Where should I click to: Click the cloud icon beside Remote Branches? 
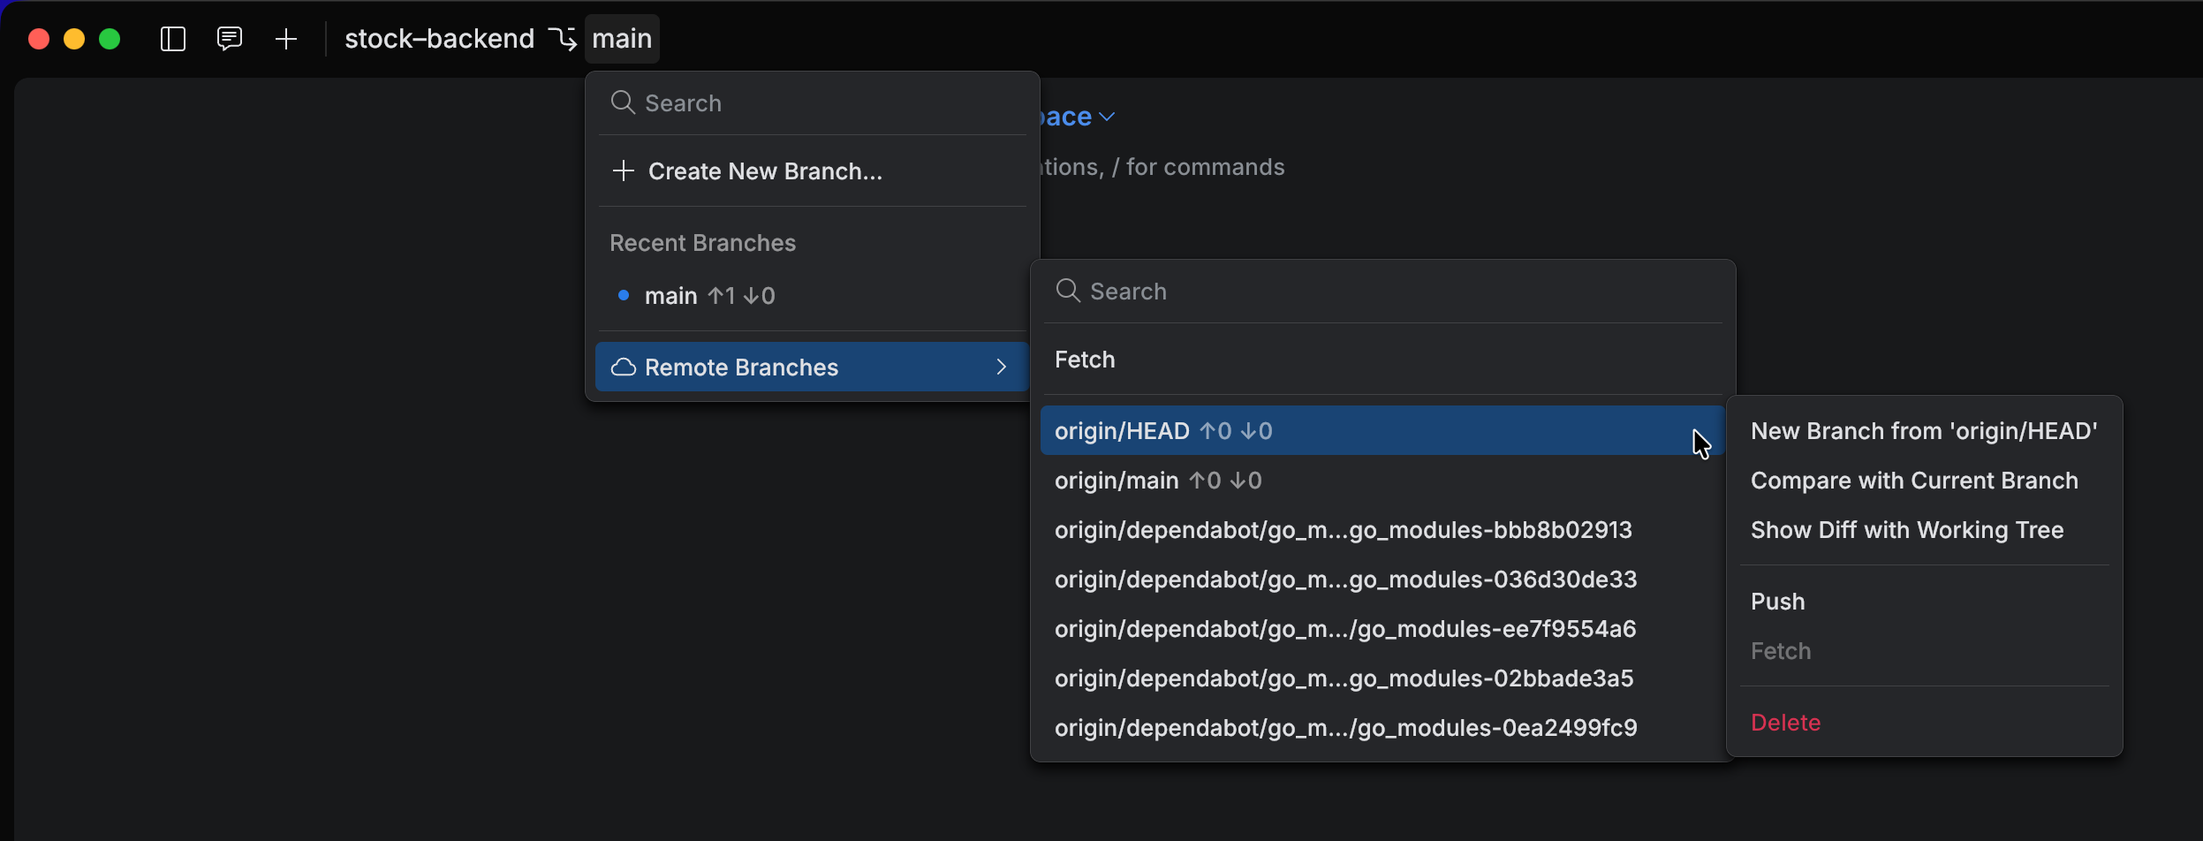tap(623, 367)
